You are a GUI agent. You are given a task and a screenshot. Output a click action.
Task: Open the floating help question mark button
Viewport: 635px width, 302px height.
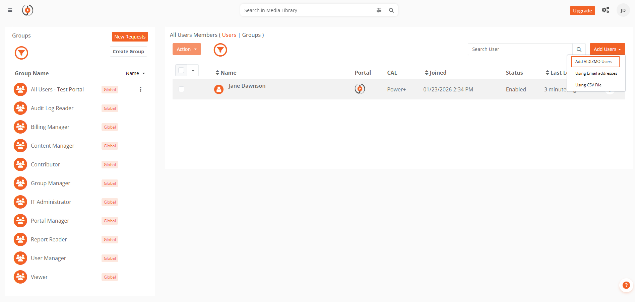[626, 285]
